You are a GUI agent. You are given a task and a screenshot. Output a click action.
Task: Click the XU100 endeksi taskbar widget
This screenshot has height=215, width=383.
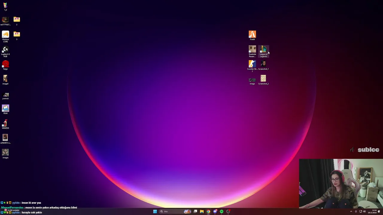[x=12, y=210]
